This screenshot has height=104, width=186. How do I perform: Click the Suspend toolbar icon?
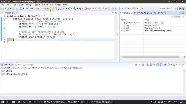[x=35, y=8]
